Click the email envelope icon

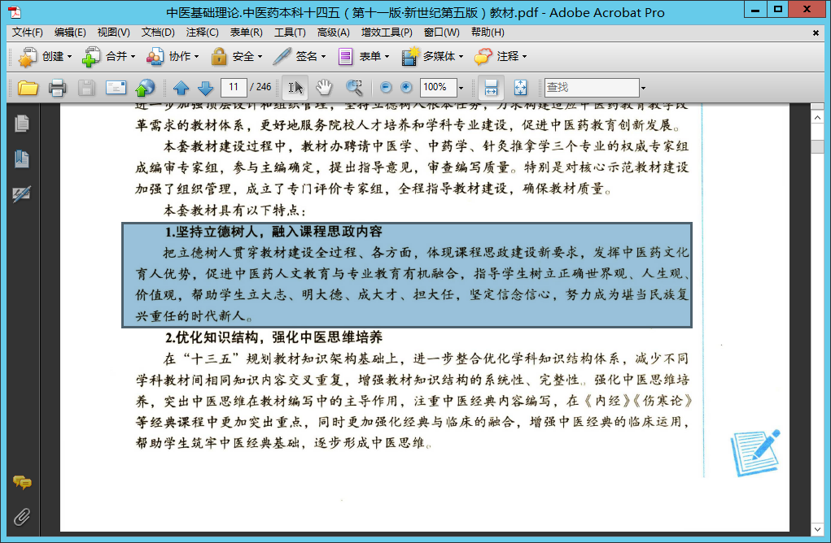(116, 88)
